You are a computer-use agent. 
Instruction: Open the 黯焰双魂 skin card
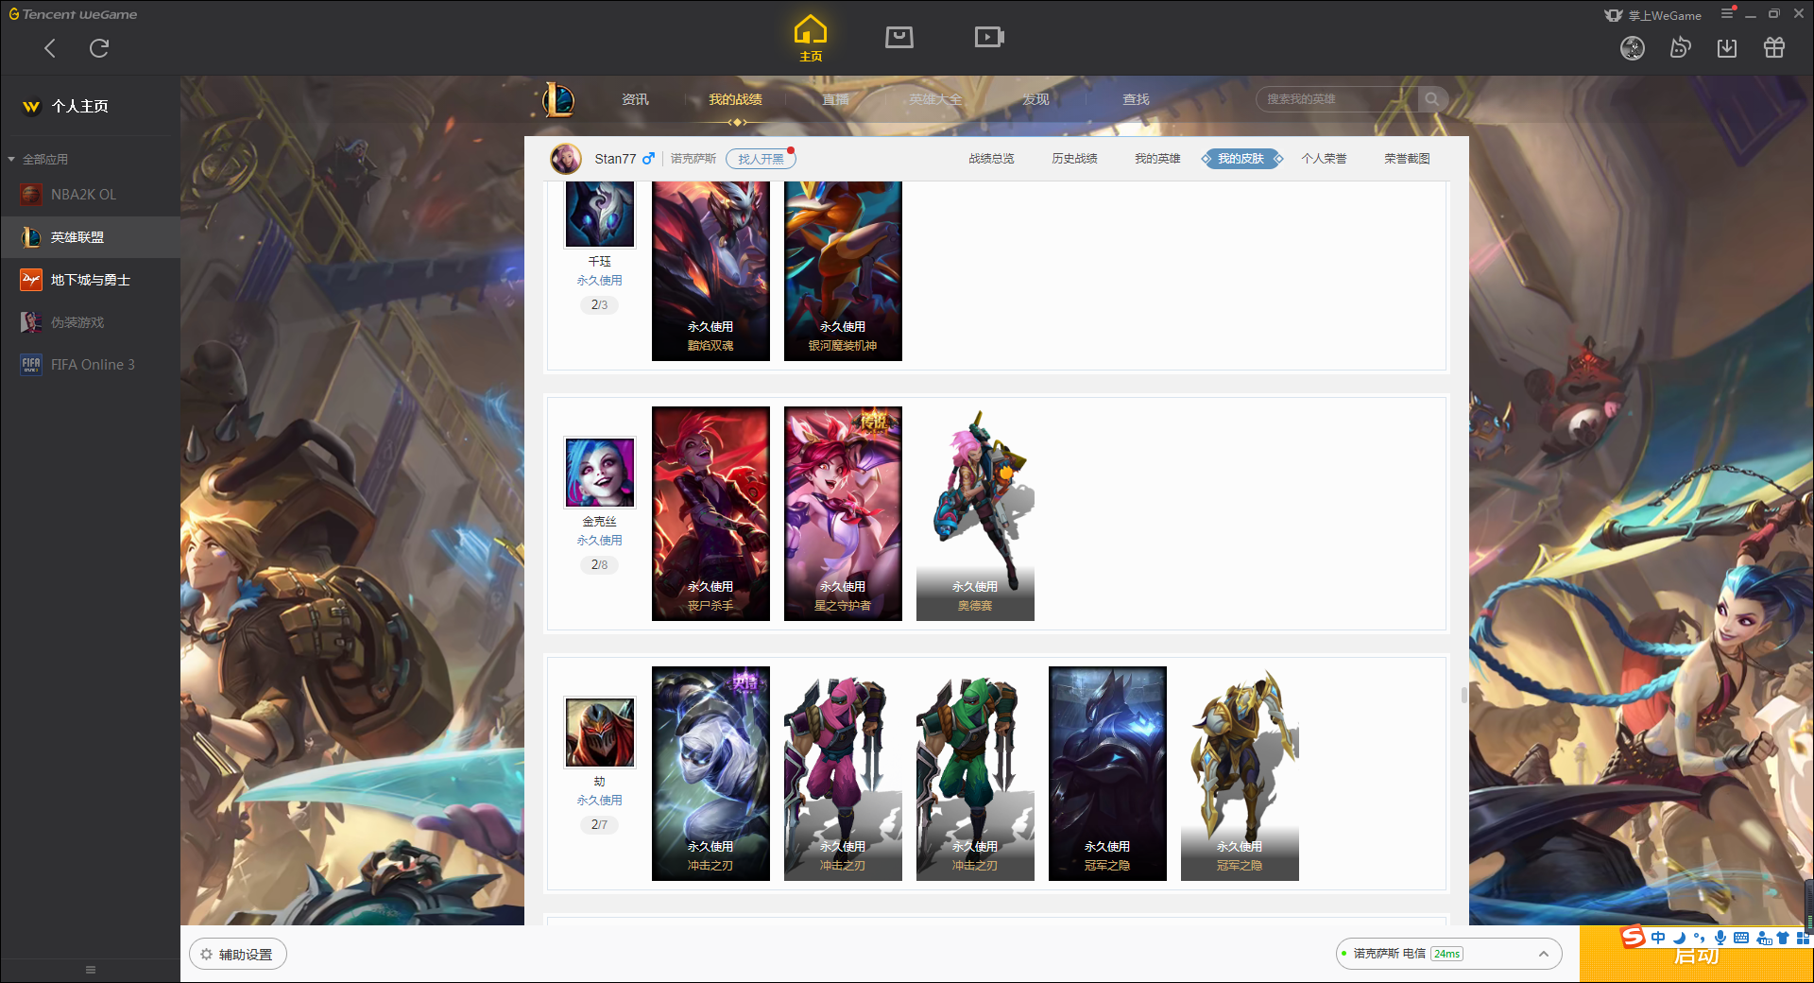(710, 271)
